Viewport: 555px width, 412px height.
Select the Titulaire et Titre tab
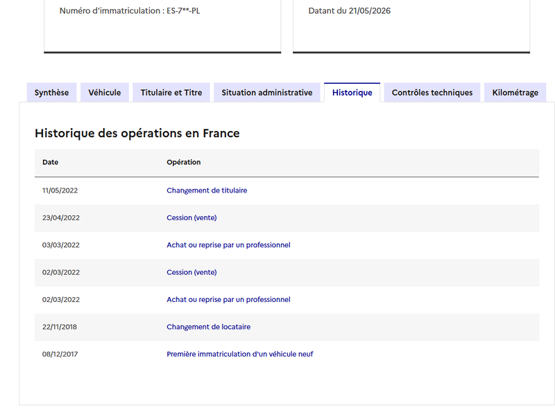coord(171,93)
